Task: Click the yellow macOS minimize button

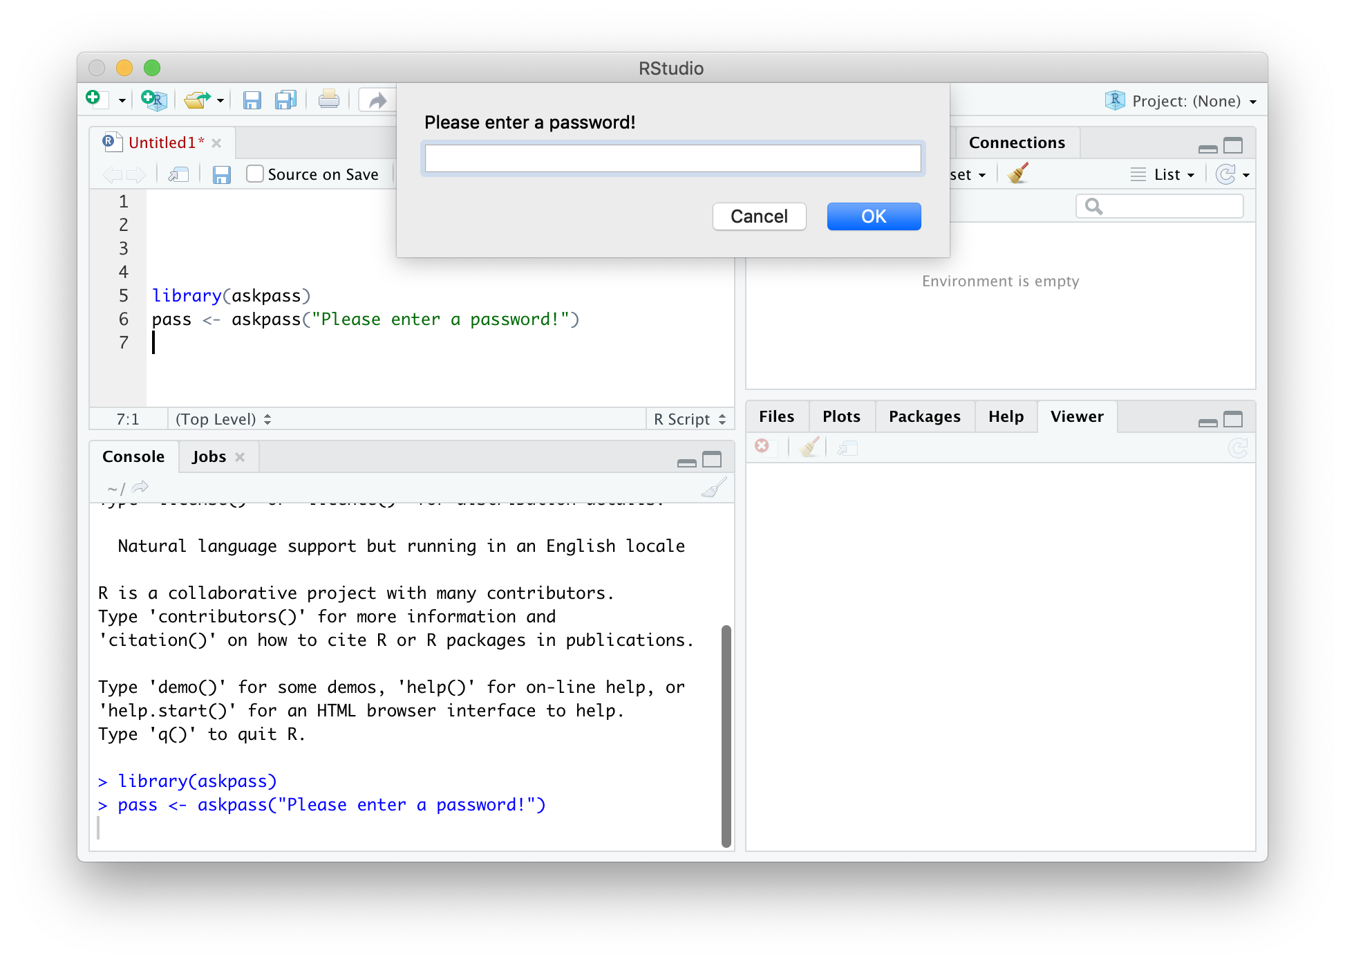Action: [x=124, y=68]
